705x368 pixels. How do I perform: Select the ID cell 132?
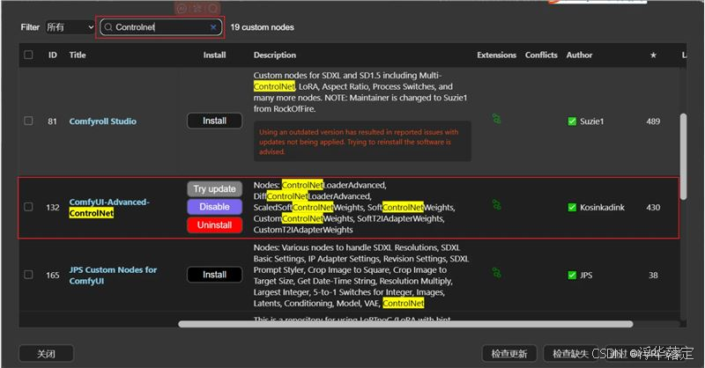pyautogui.click(x=53, y=207)
